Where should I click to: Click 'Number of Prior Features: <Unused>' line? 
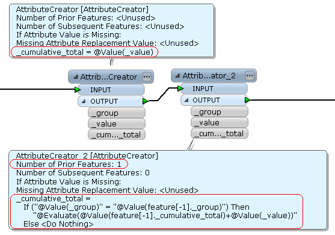[85, 18]
